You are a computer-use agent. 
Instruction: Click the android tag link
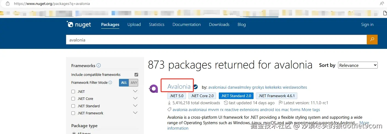[x=267, y=110]
